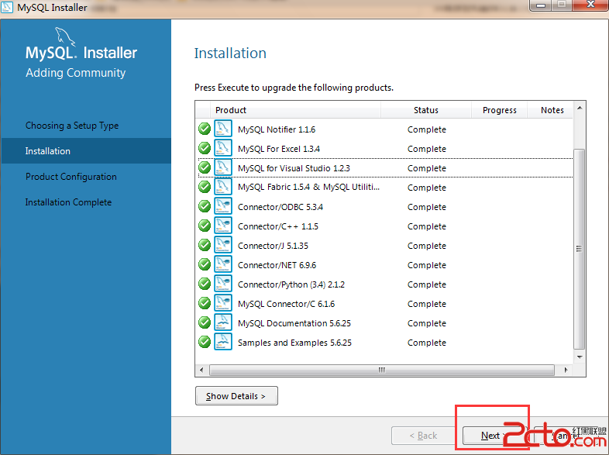Click the vertical scrollbar thumb of product list
The height and width of the screenshot is (455, 609).
tap(579, 249)
